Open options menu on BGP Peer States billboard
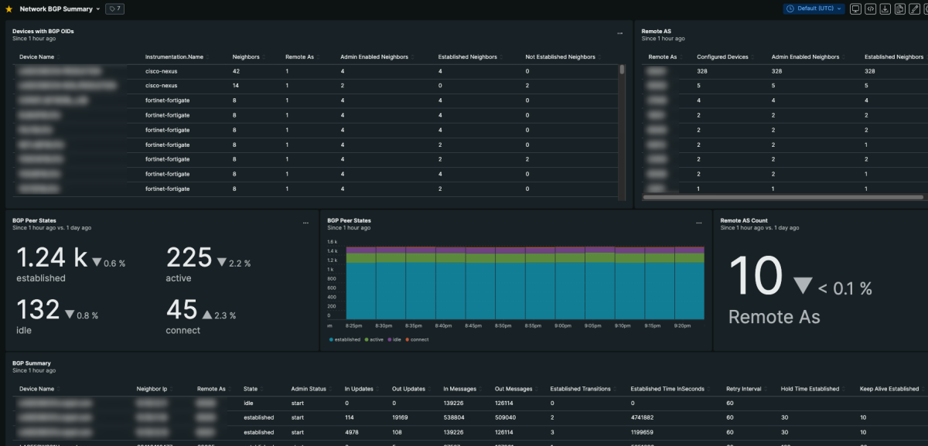 pyautogui.click(x=305, y=223)
